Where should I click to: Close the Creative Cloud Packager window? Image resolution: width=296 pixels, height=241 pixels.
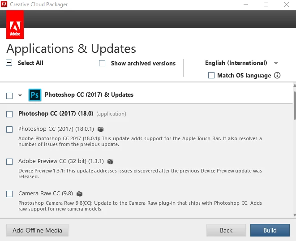(x=287, y=4)
